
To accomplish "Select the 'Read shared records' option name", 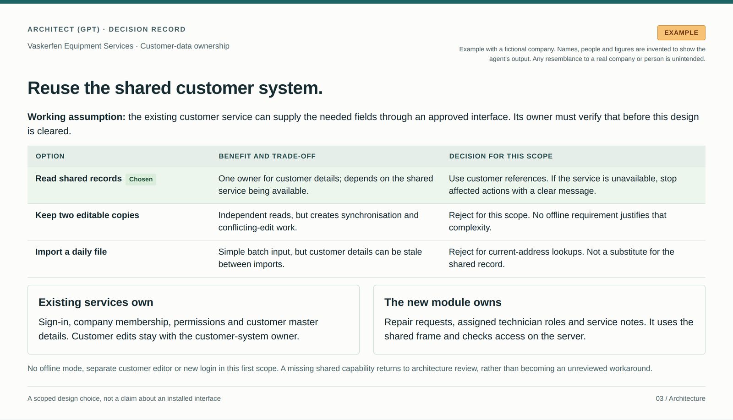I will pyautogui.click(x=78, y=179).
